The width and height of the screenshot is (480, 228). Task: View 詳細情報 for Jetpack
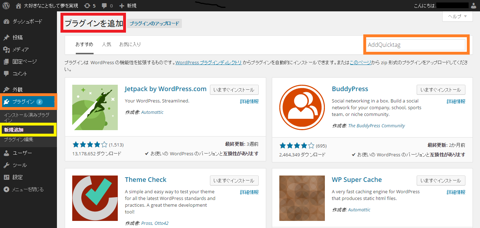click(249, 101)
